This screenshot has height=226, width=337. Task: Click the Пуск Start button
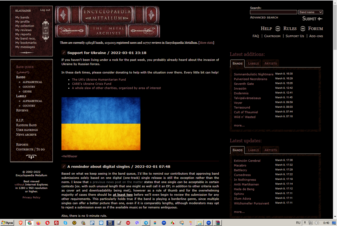7,223
